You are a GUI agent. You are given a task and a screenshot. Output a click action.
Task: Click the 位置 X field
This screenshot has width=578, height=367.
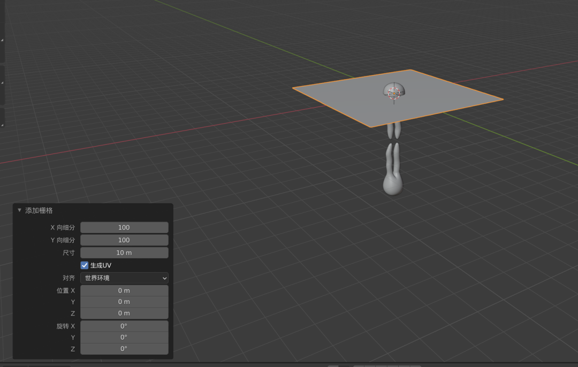pos(124,290)
